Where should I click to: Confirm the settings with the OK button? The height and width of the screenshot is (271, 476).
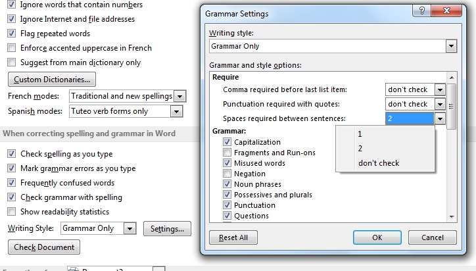pyautogui.click(x=377, y=237)
